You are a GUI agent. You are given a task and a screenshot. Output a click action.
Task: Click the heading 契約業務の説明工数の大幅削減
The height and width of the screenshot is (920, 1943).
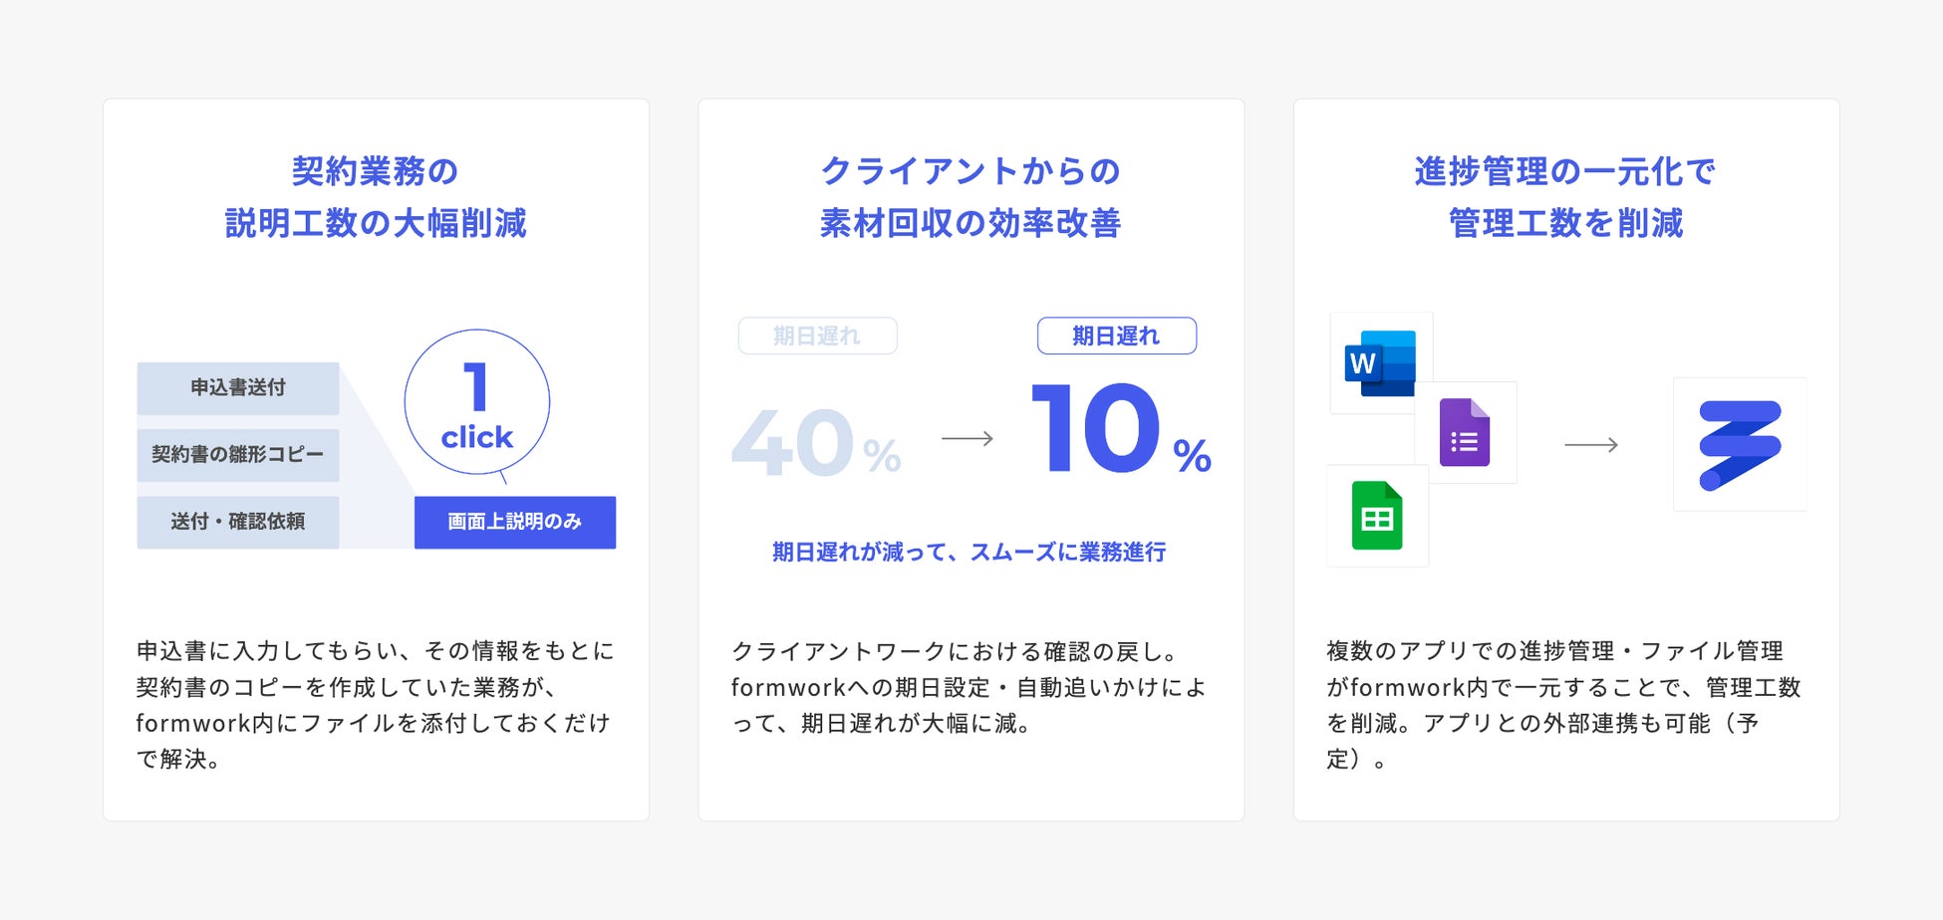tap(376, 197)
